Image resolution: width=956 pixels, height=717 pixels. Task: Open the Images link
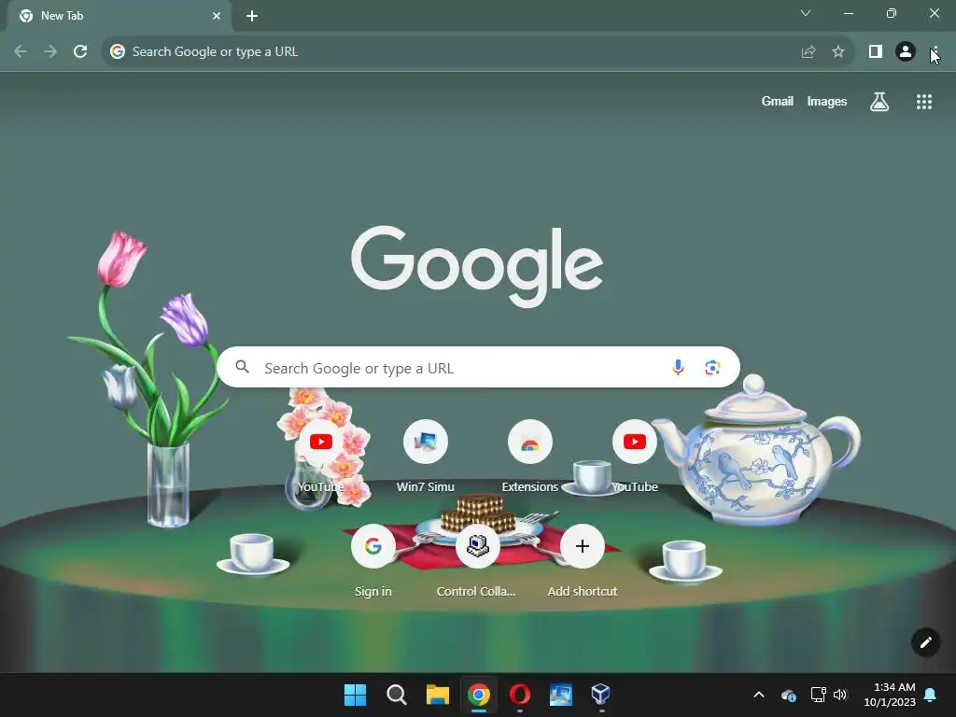pos(827,101)
